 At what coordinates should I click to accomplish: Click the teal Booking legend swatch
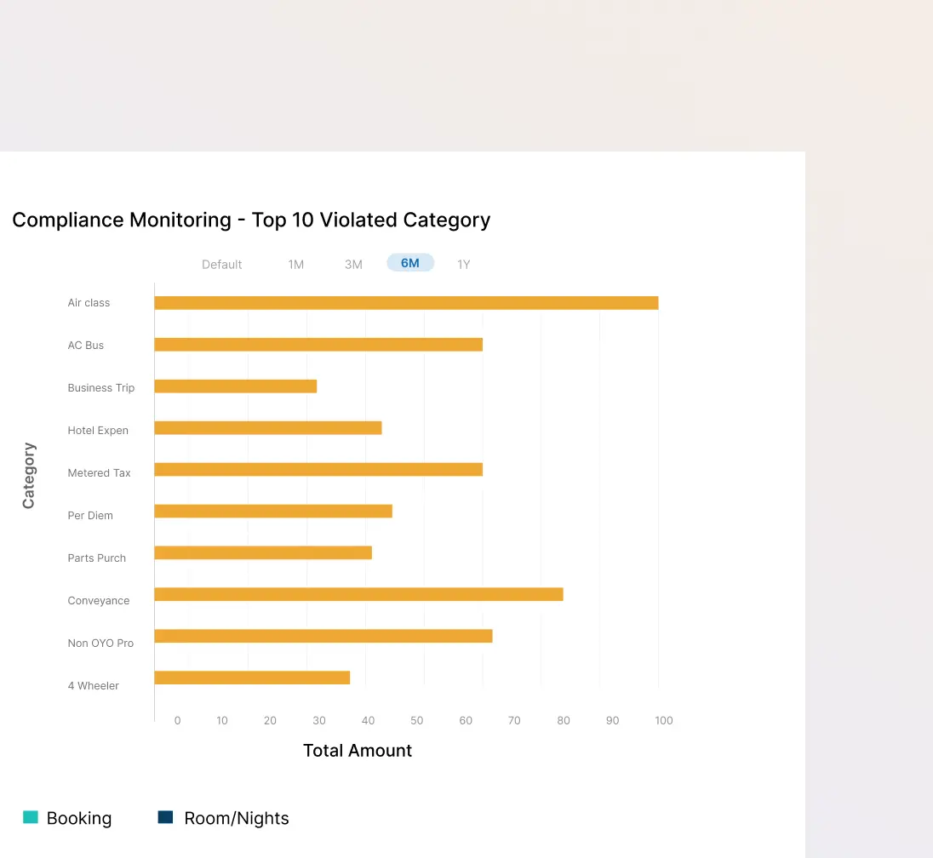tap(31, 817)
